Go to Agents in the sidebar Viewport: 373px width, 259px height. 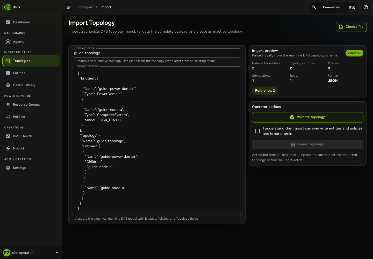coord(31,41)
